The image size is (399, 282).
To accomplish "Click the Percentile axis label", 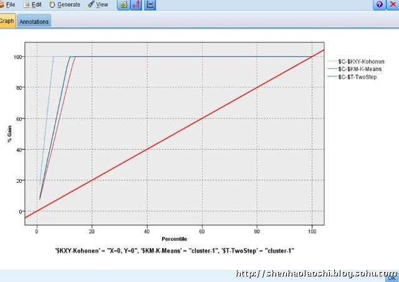I will click(175, 239).
